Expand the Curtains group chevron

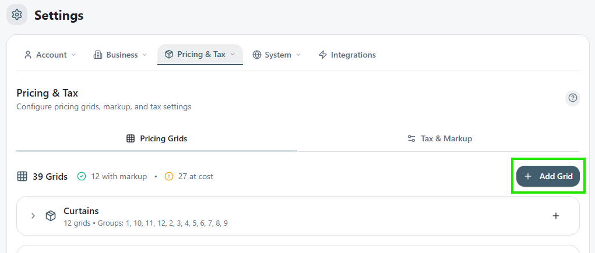(x=33, y=216)
